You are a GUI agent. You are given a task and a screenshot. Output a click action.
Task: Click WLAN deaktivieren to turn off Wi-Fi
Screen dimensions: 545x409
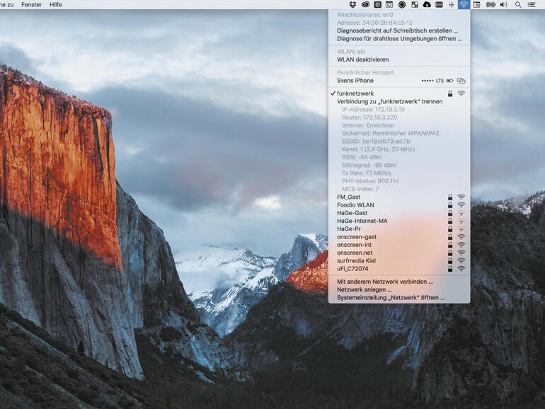[362, 59]
